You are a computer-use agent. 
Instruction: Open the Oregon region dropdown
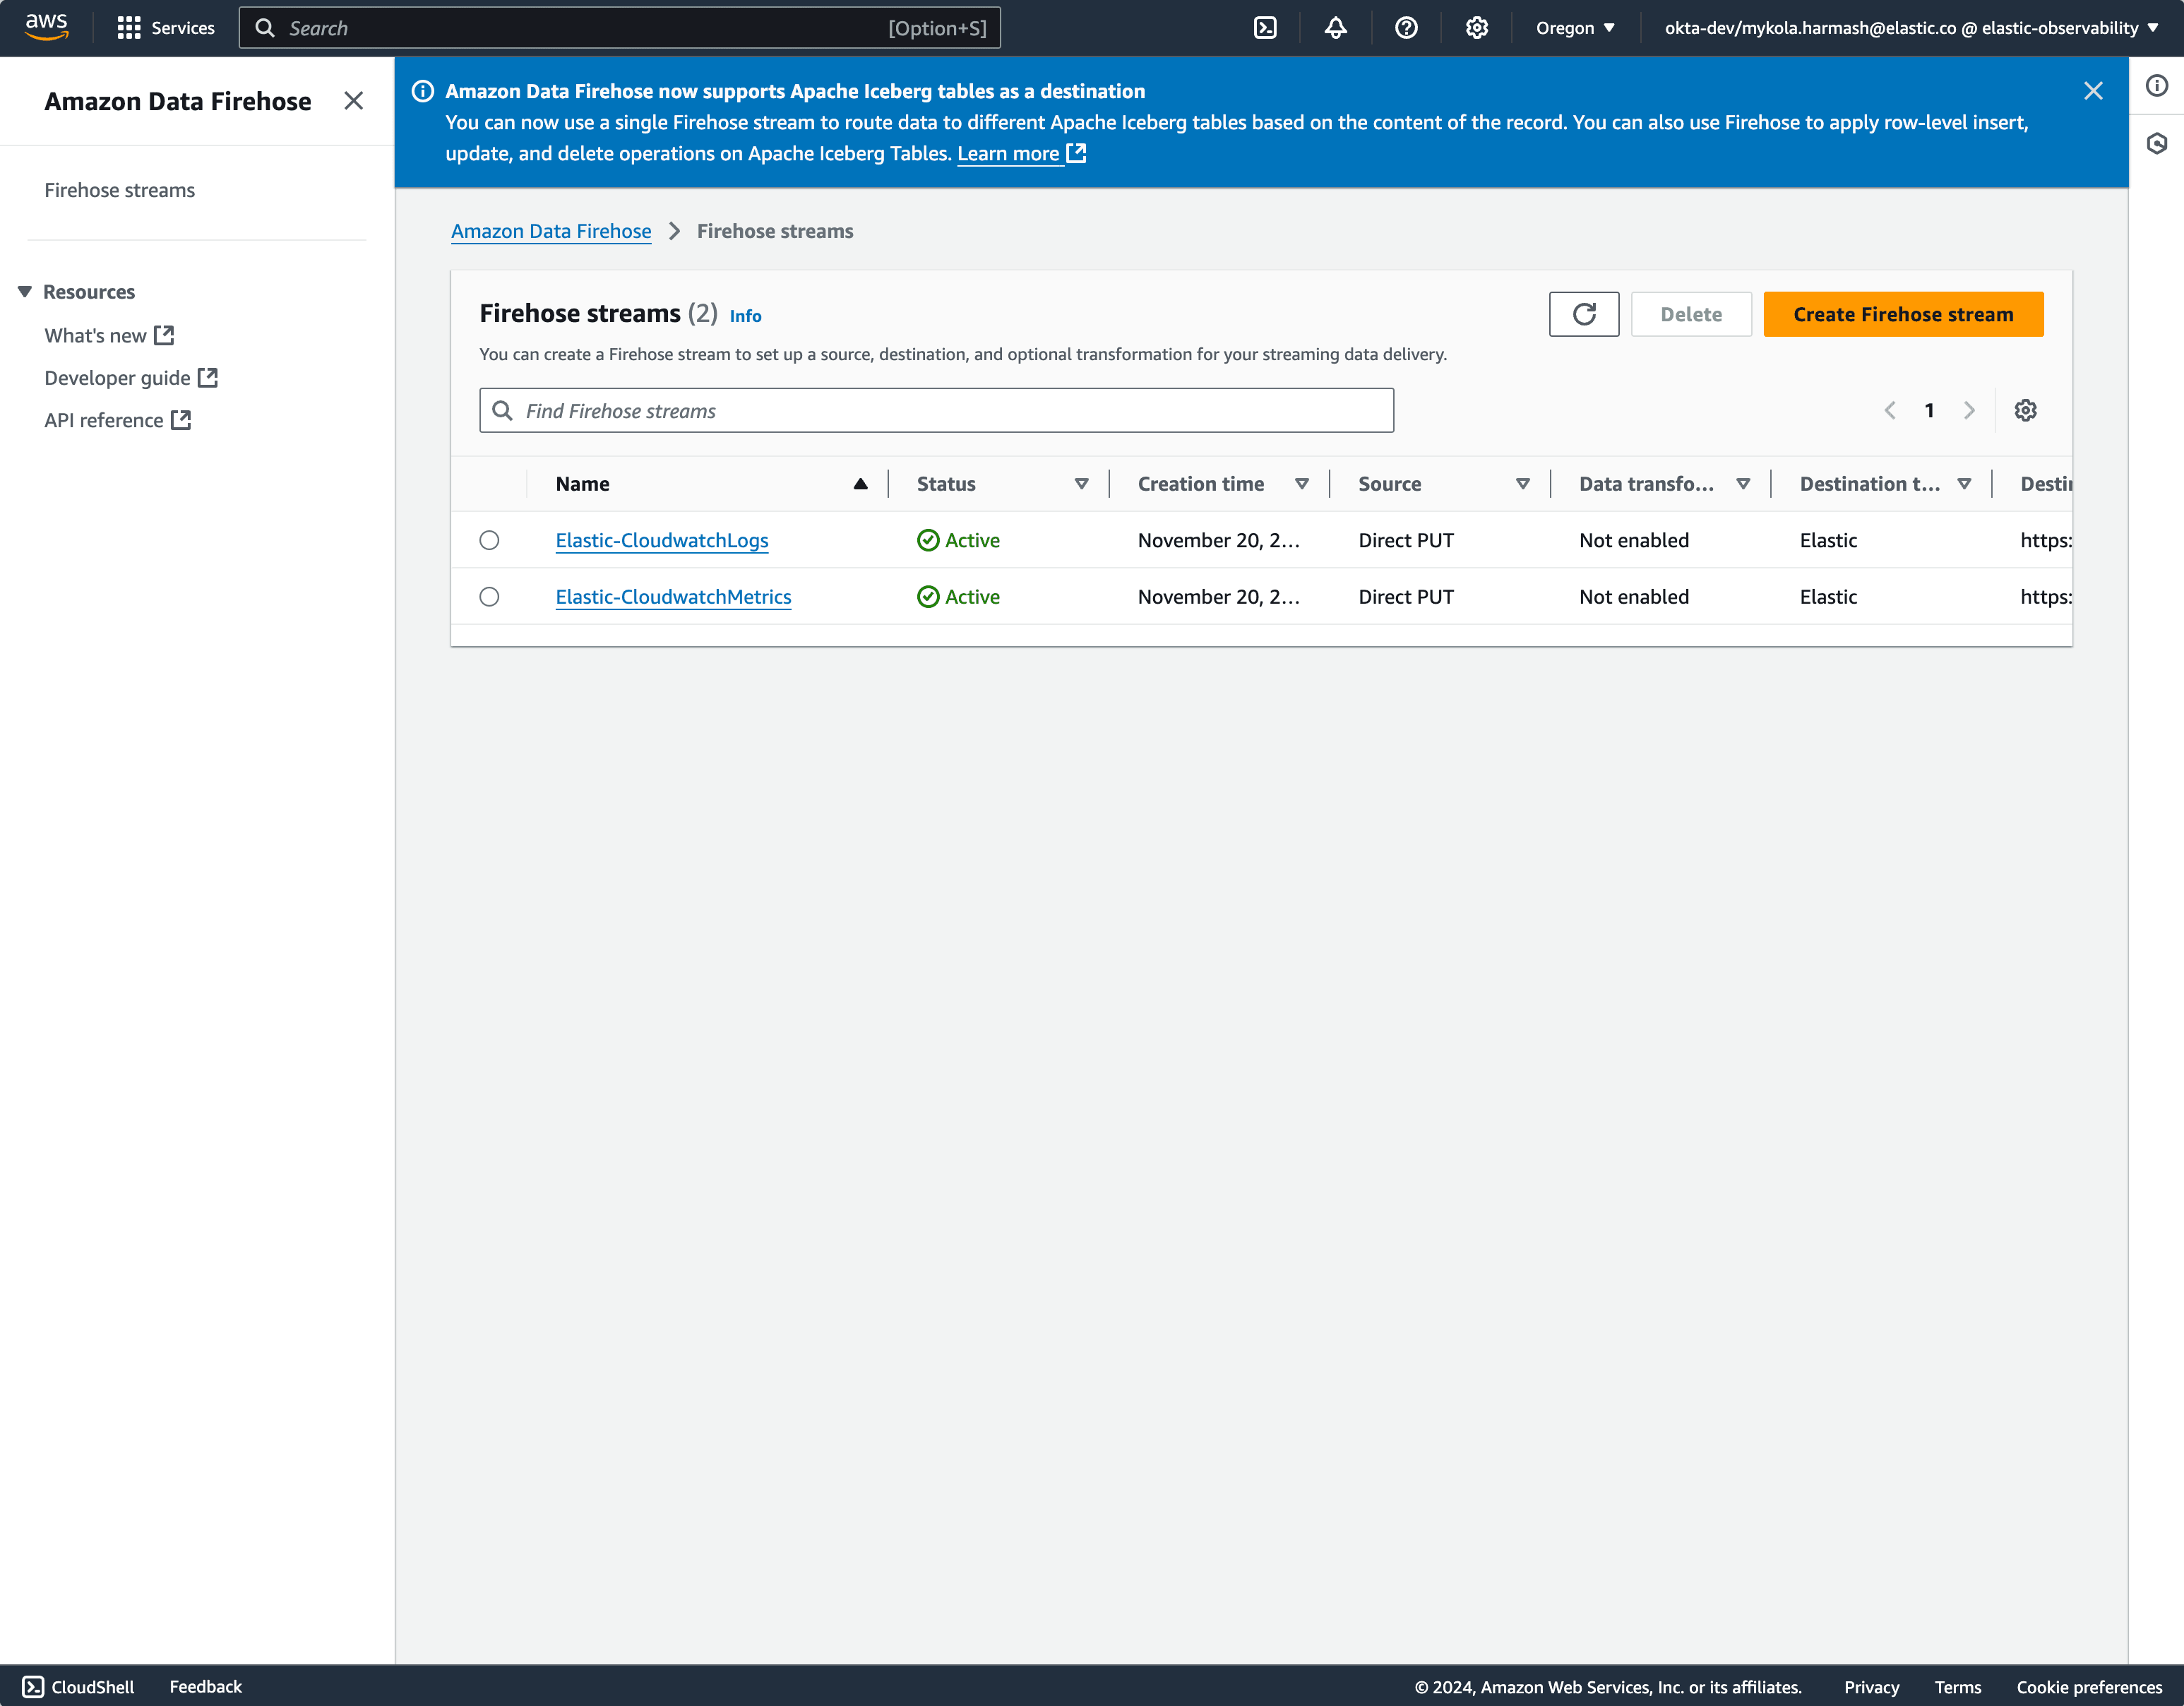point(1575,28)
